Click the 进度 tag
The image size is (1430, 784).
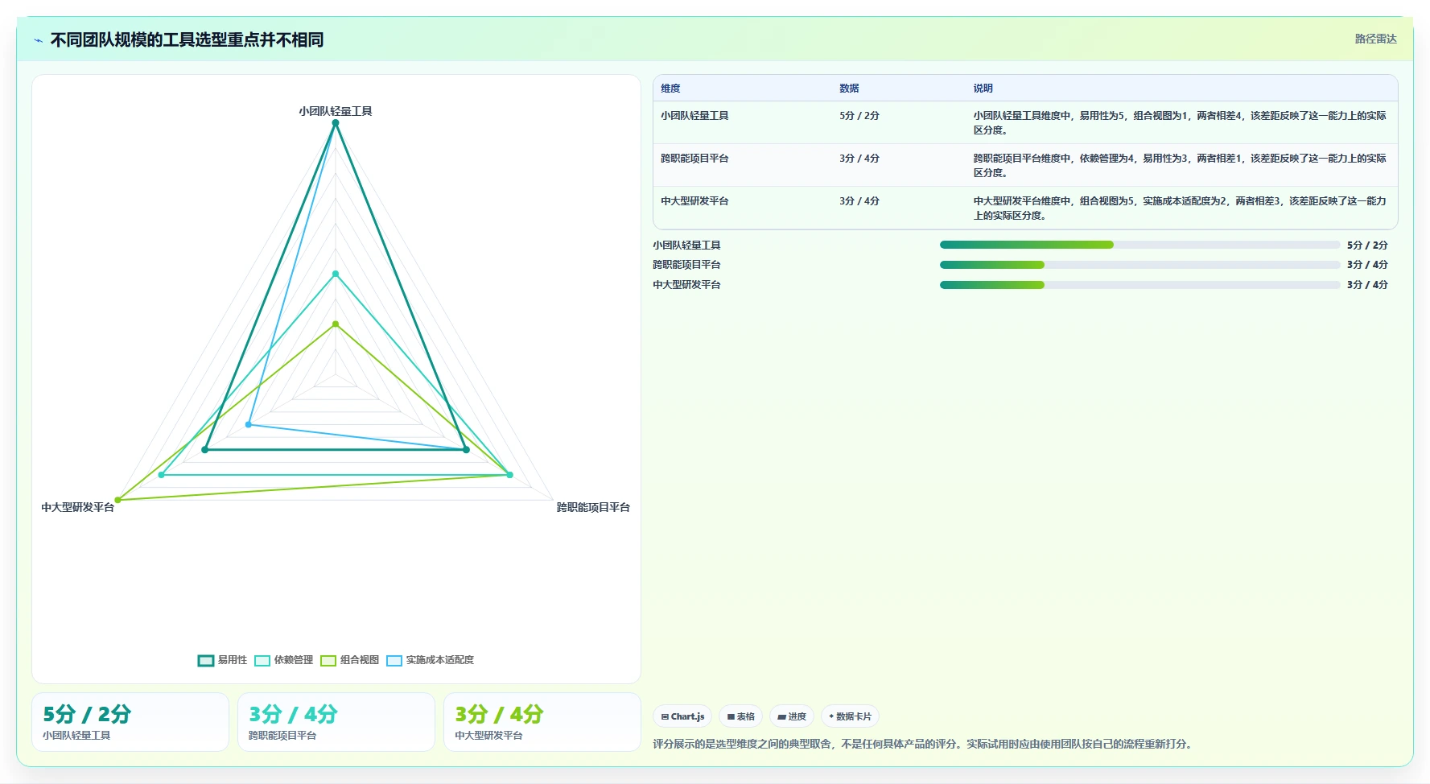pyautogui.click(x=792, y=716)
